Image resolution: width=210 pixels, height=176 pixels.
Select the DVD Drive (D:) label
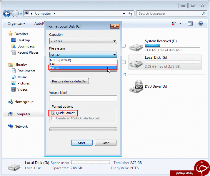coord(156,87)
